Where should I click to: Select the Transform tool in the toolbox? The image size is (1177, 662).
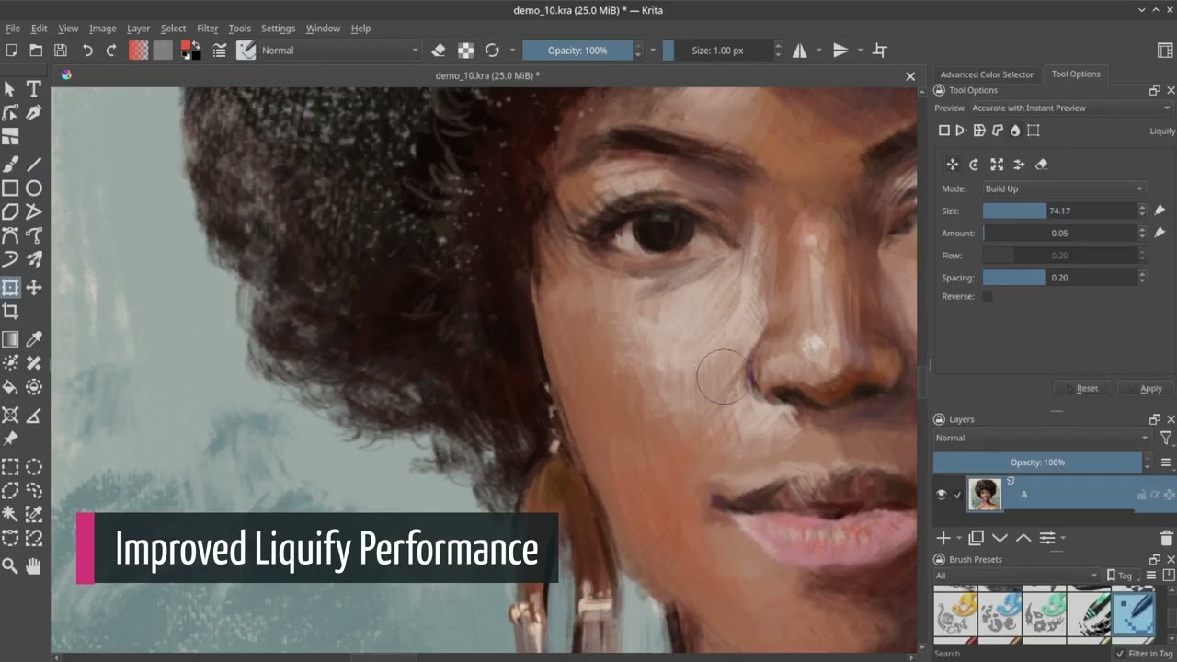pyautogui.click(x=10, y=288)
